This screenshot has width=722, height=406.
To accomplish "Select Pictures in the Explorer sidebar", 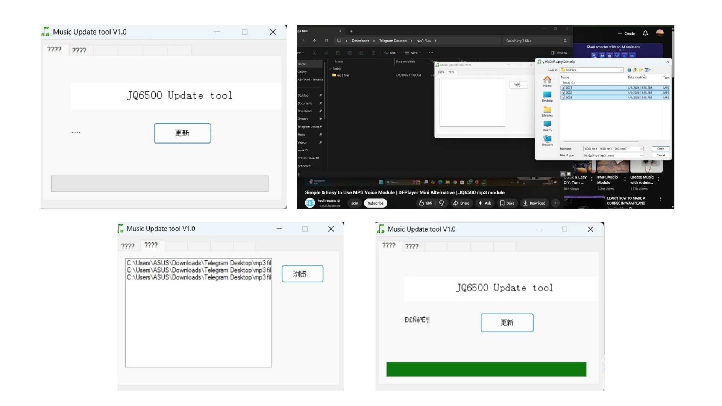I will point(303,119).
